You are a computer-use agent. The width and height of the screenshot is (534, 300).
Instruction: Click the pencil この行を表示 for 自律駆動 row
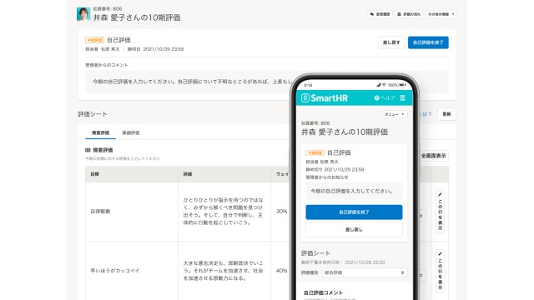point(440,211)
